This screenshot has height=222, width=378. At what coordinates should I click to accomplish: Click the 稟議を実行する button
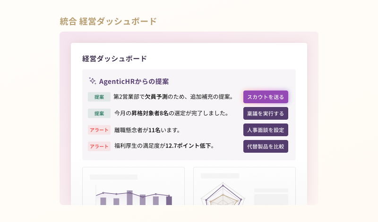[266, 113]
